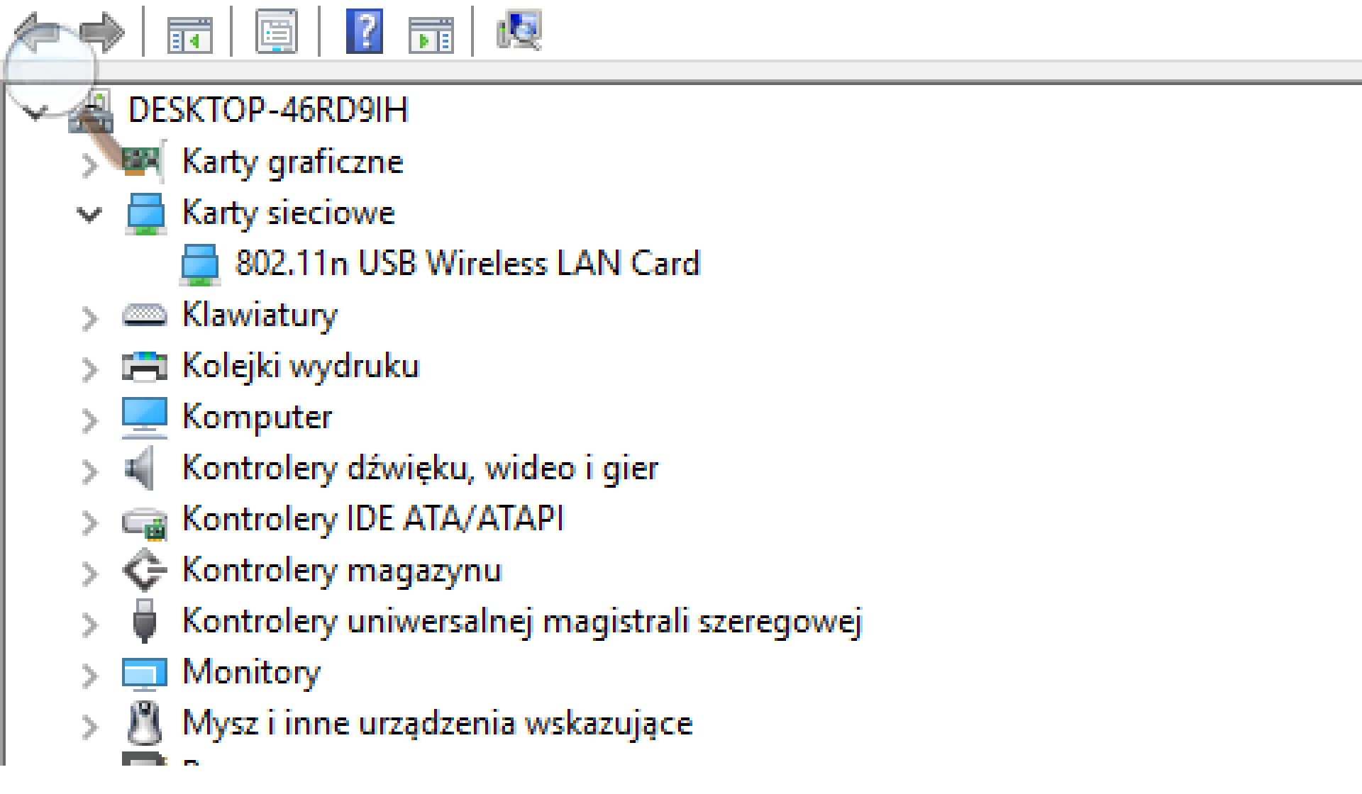1362x794 pixels.
Task: Click the Karty graficzne category icon
Action: point(144,162)
